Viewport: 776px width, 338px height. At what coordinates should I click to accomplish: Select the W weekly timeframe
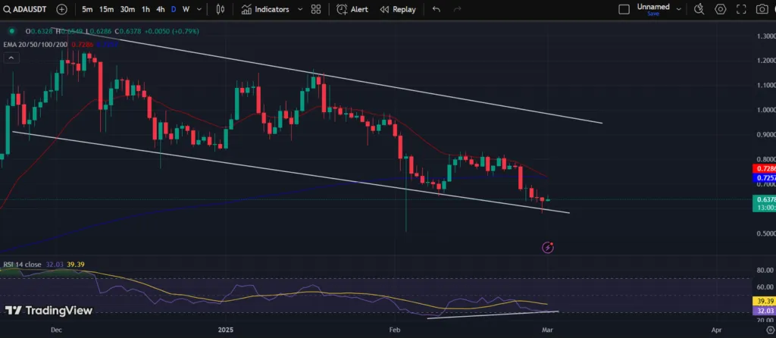186,9
